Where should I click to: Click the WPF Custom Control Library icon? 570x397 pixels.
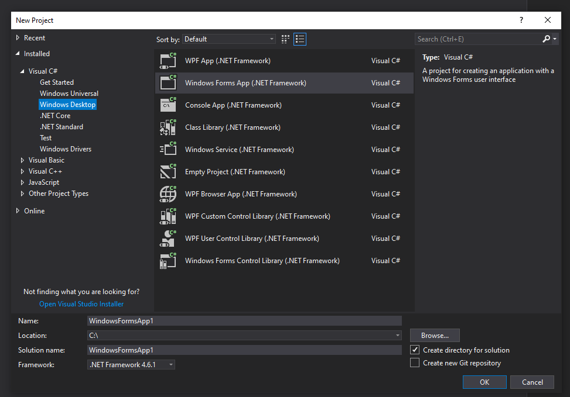pyautogui.click(x=168, y=216)
